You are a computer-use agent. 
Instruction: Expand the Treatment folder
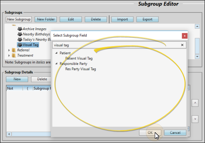[9, 55]
